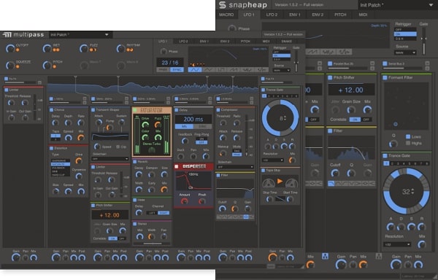This screenshot has height=280, width=438.
Task: Click the Snapheap Phase knob
Action: [232, 28]
